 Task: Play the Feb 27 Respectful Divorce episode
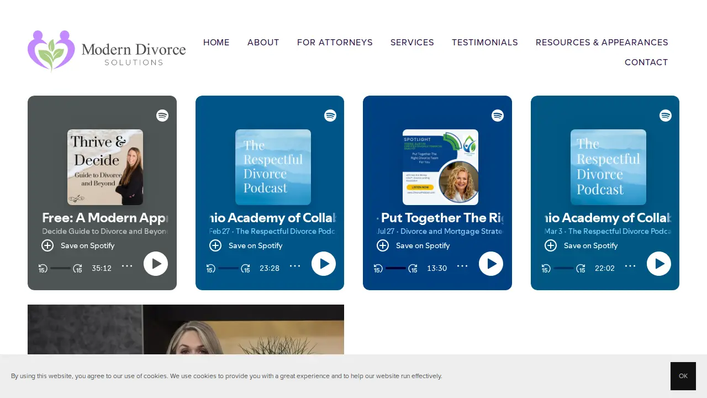click(324, 264)
